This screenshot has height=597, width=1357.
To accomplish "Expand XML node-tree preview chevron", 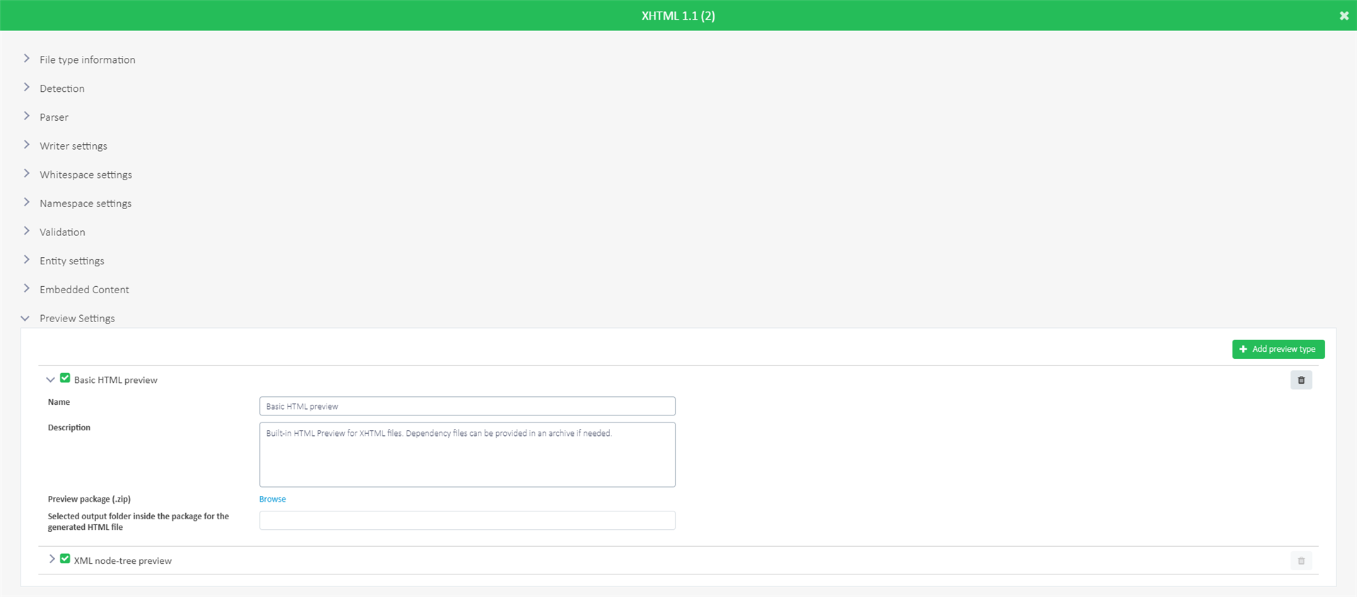I will click(52, 559).
